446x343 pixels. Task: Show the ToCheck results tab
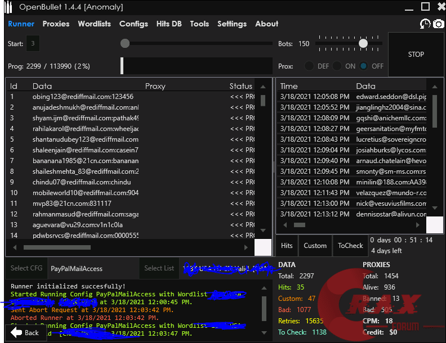(350, 245)
